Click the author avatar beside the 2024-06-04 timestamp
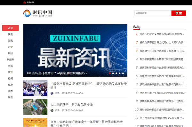 coord(52,110)
